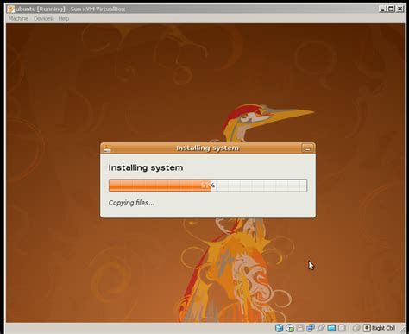The width and height of the screenshot is (409, 334).
Task: Click the Installing system dialog title bar
Action: click(208, 148)
